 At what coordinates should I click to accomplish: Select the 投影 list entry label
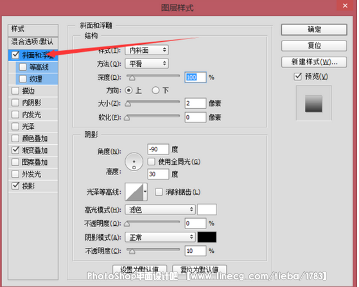click(28, 186)
